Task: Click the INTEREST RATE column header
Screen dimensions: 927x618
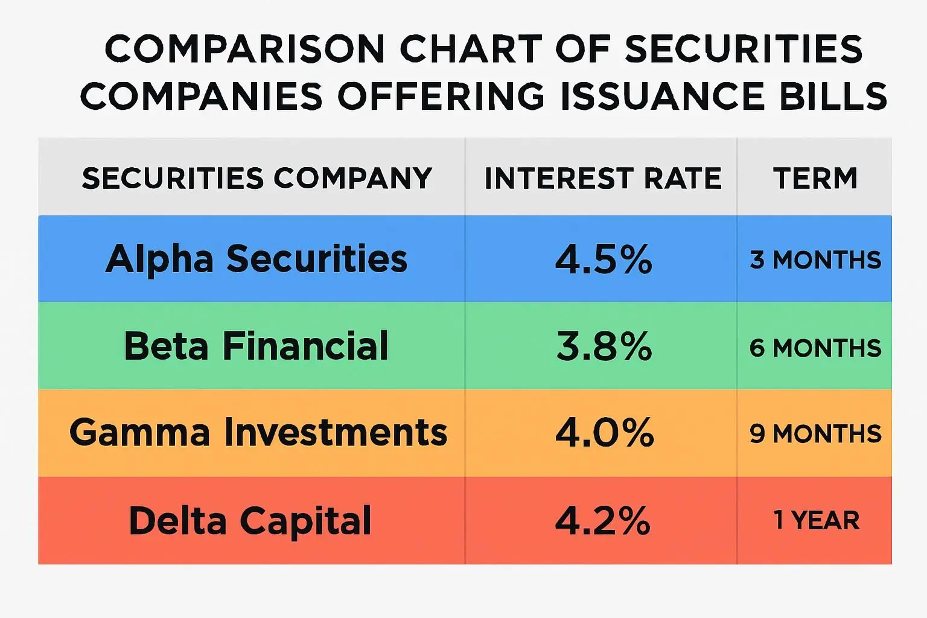Action: [603, 178]
